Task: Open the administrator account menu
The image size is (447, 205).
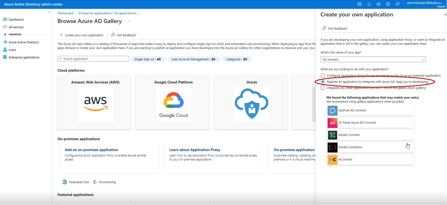Action: [426, 4]
